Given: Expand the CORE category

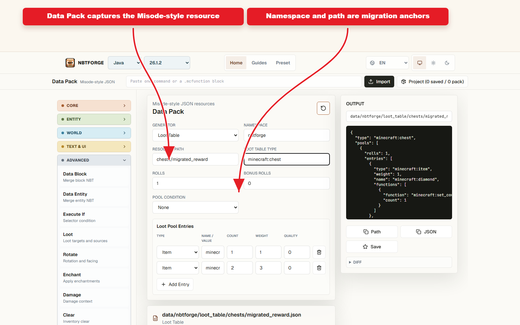Looking at the screenshot, I should click(94, 106).
